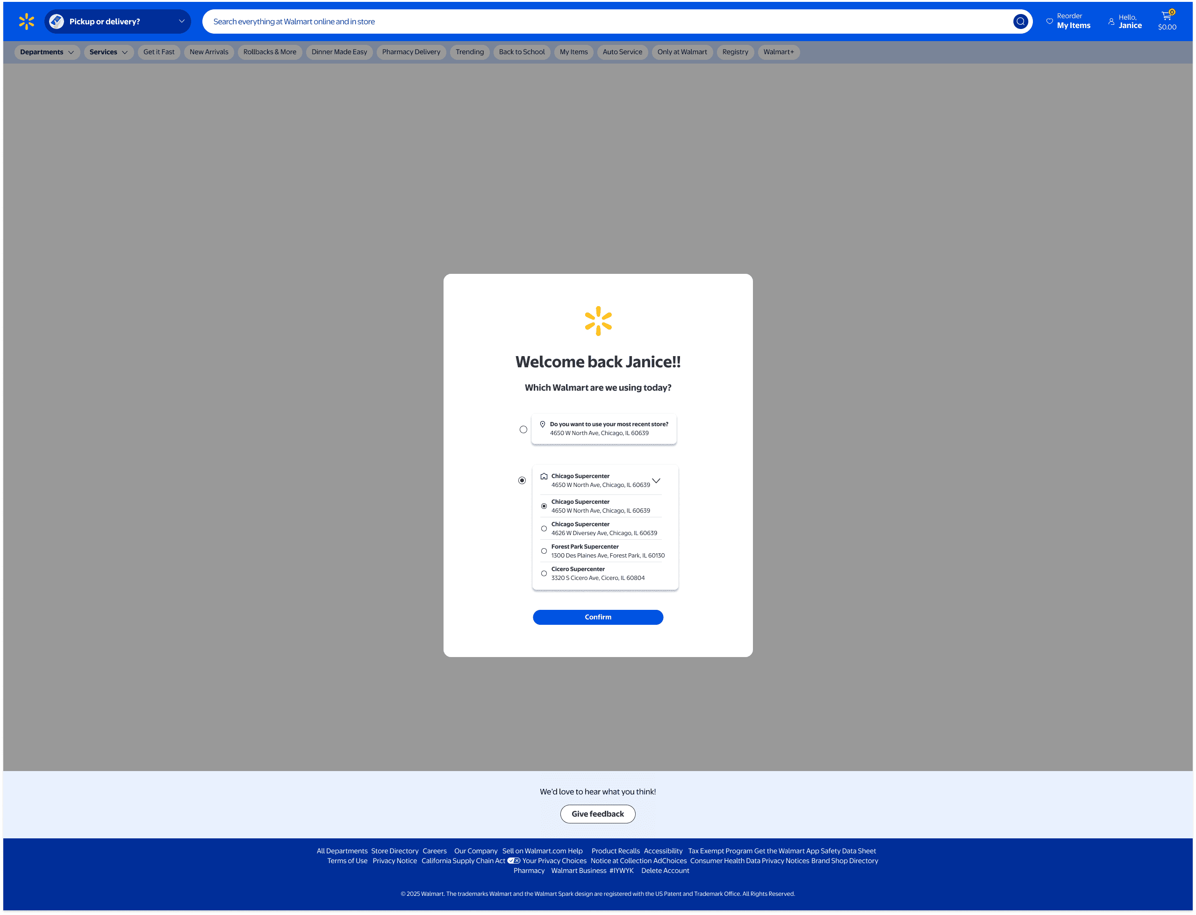
Task: Pick the Cicero Supercenter radio option
Action: click(544, 573)
